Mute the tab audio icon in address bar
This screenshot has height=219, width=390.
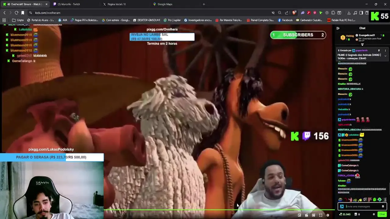pos(273,13)
